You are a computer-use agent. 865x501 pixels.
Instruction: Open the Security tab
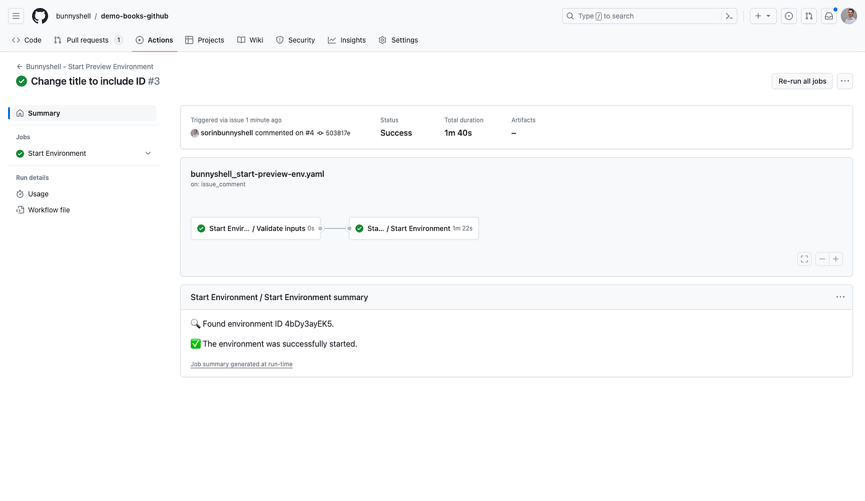tap(295, 40)
